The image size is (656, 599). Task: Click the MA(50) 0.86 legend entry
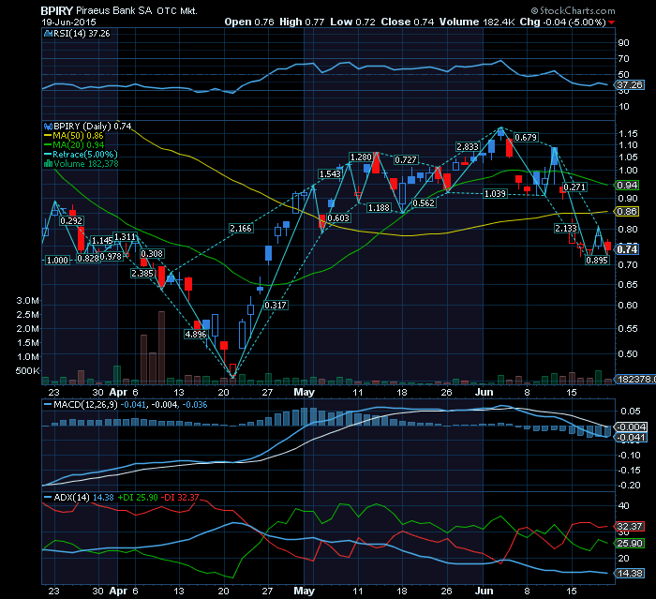(x=78, y=136)
